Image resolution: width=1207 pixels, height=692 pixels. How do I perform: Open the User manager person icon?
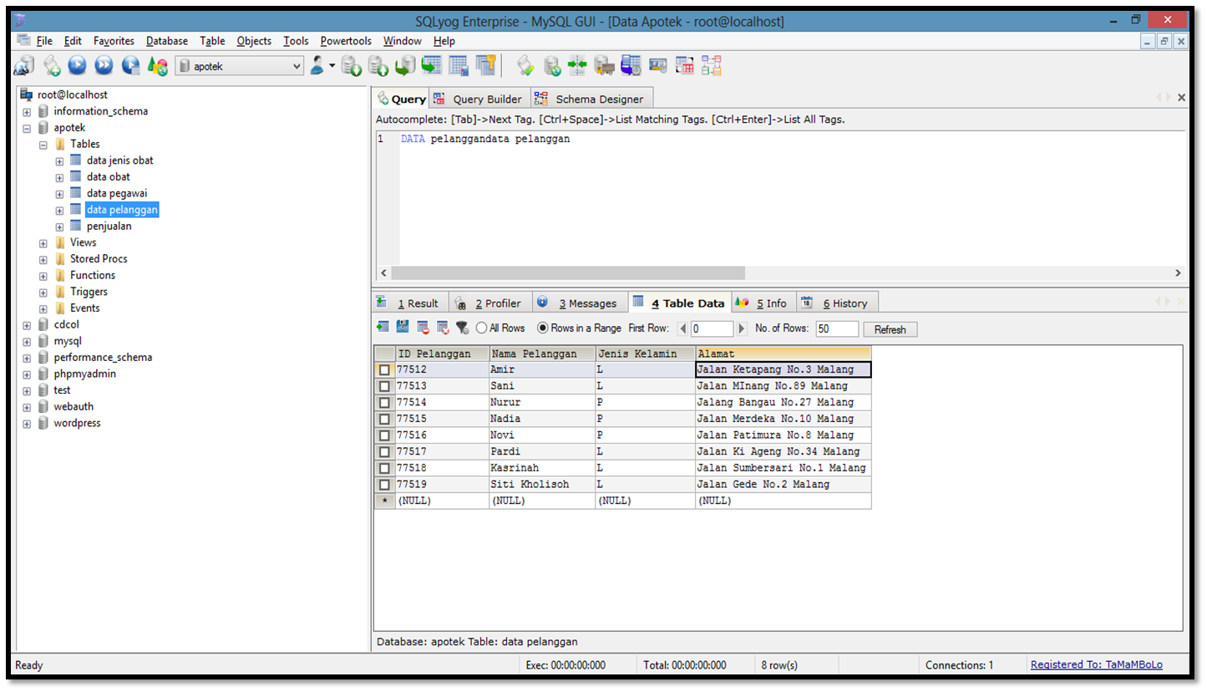317,65
